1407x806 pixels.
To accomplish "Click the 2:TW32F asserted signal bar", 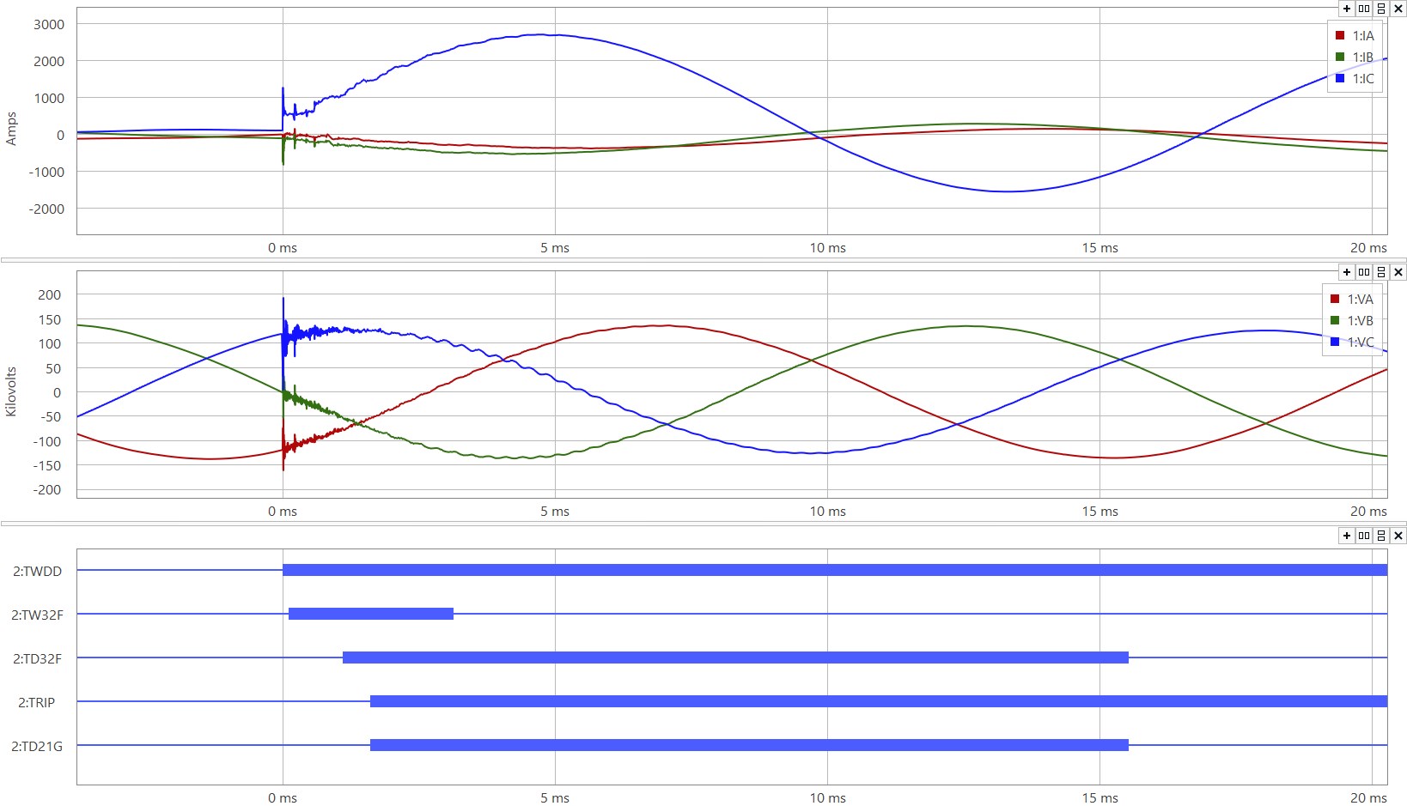I will point(371,614).
